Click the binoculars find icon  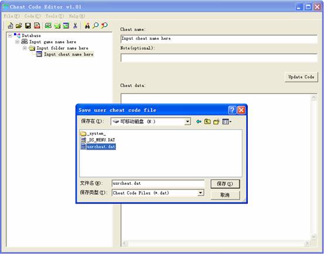coord(87,26)
